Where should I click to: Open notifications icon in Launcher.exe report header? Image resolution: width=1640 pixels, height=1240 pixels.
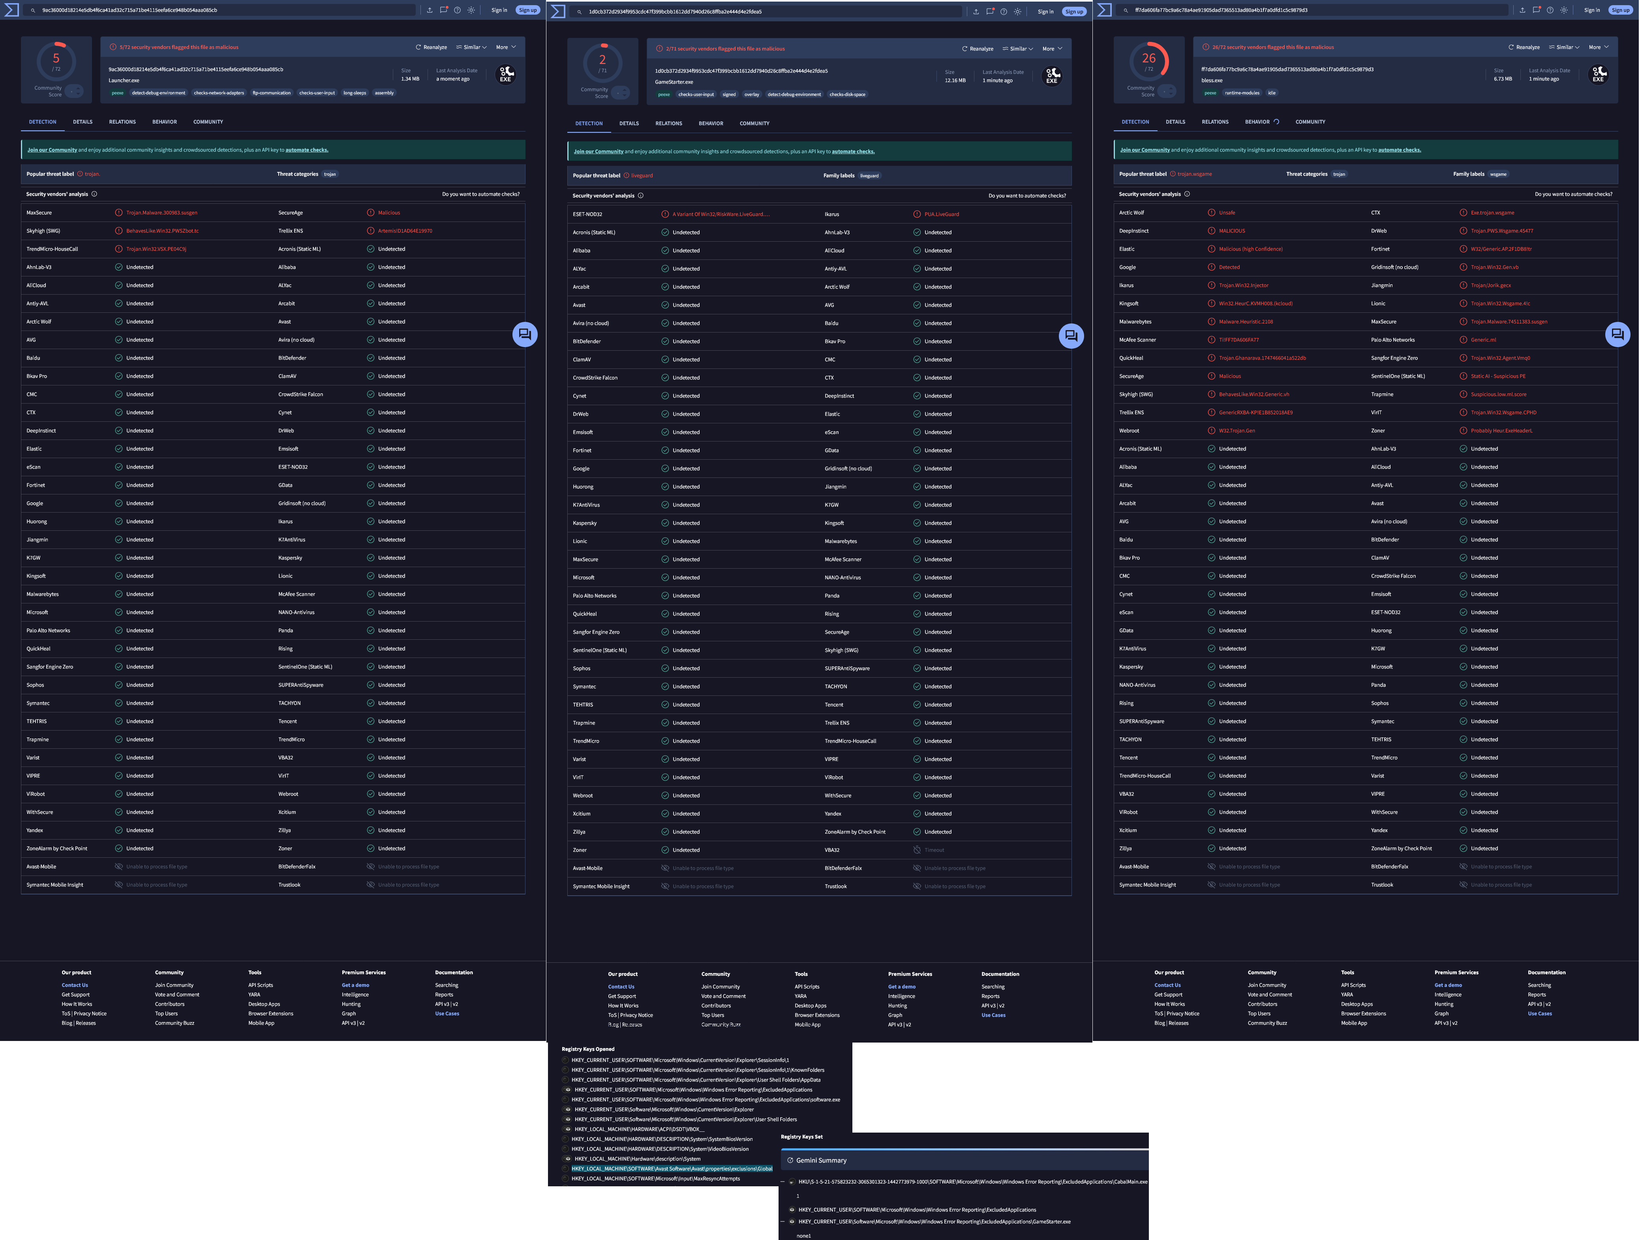(443, 10)
